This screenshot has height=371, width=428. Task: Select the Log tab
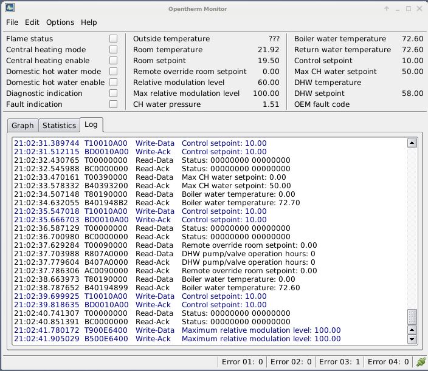[91, 124]
